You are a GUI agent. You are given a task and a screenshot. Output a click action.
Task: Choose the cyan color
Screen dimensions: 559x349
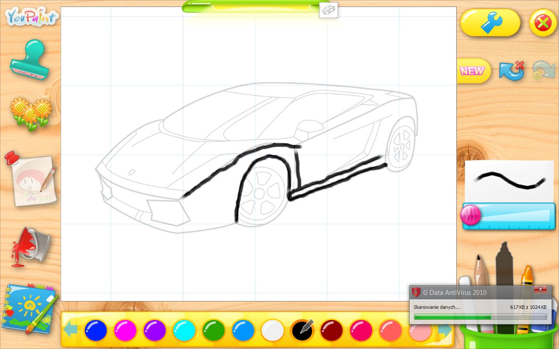click(x=184, y=330)
